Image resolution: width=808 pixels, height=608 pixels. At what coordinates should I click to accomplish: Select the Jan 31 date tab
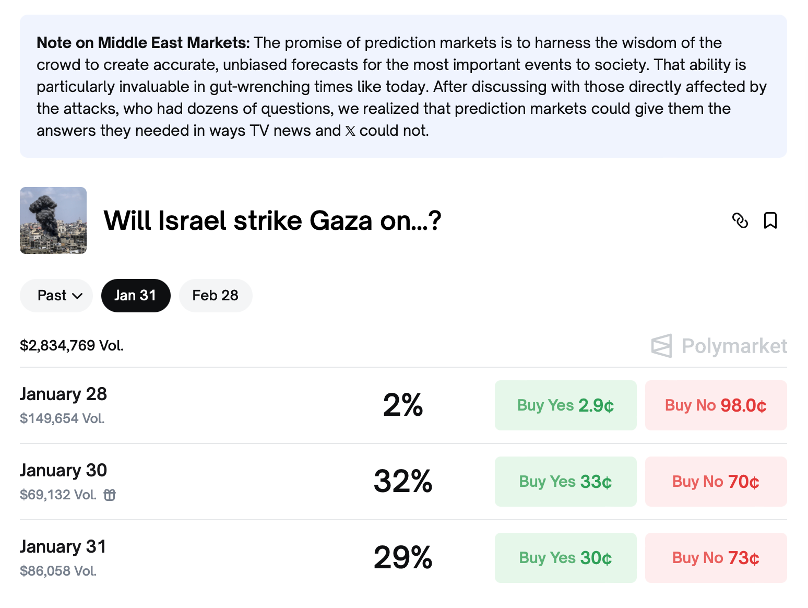coord(136,296)
